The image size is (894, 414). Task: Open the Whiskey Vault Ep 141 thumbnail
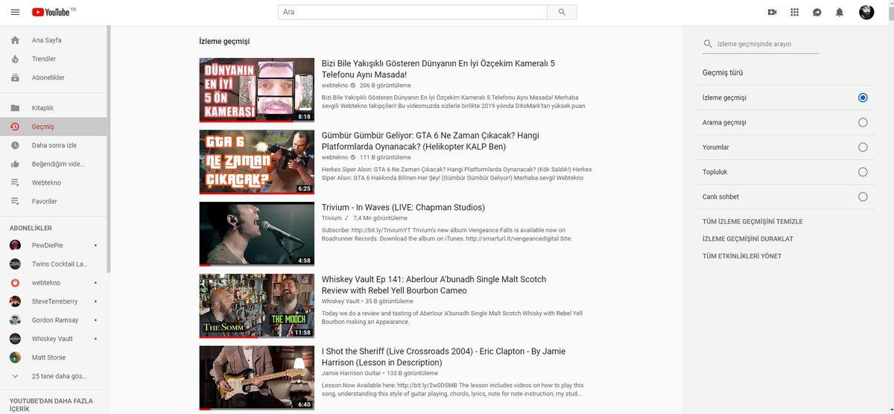tap(257, 306)
